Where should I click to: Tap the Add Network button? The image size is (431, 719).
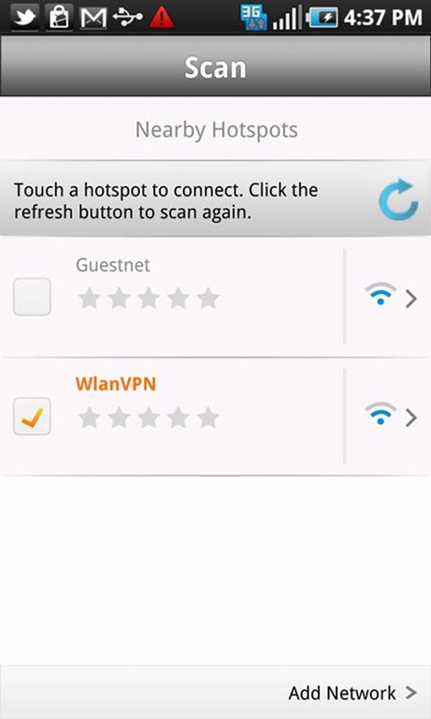click(352, 693)
